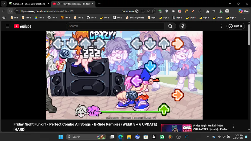Viewport: 251px width, 141px height.
Task: Open the 'shit 3' bookmark
Action: coord(39,18)
